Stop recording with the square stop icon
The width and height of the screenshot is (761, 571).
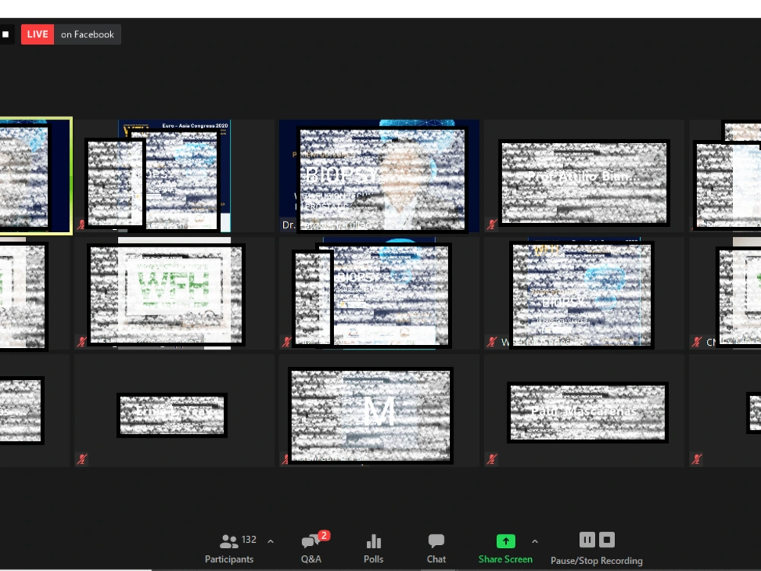[x=606, y=539]
